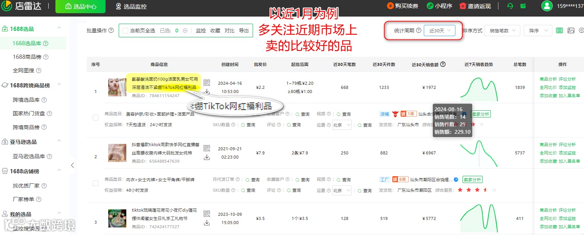This screenshot has height=235, width=584.
Task: Click 加入黑名单 for second product
Action: (x=569, y=161)
